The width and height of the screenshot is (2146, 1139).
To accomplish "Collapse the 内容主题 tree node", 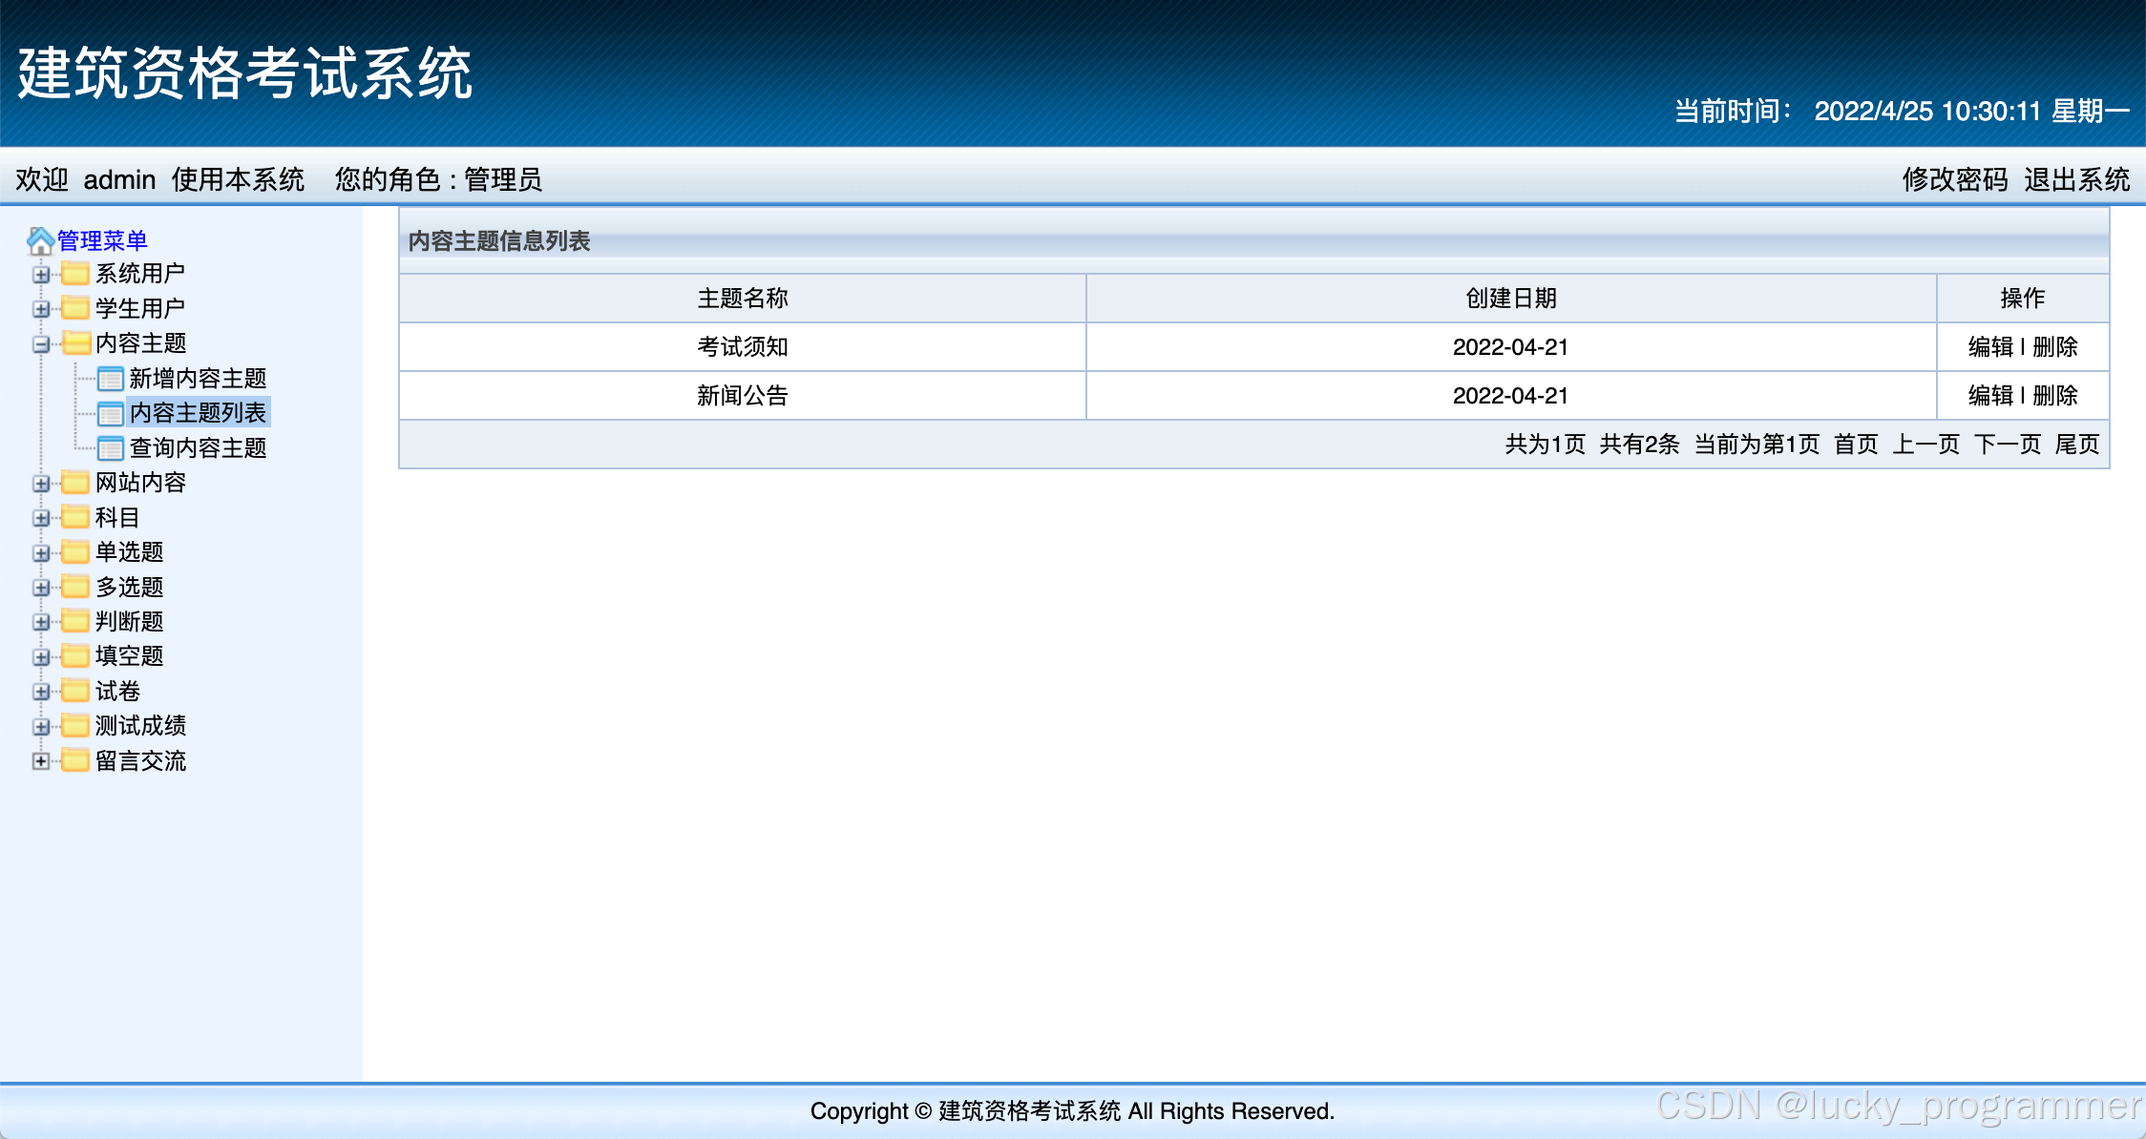I will 41,344.
